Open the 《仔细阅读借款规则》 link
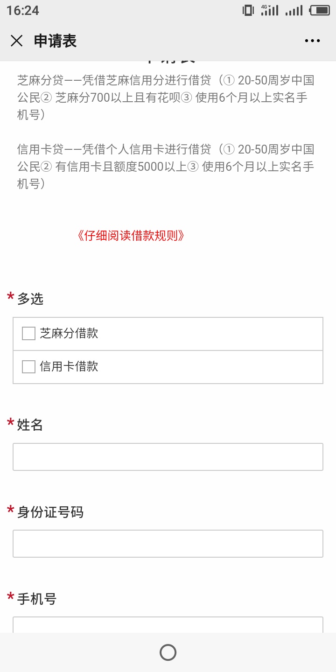The image size is (336, 672). point(130,236)
